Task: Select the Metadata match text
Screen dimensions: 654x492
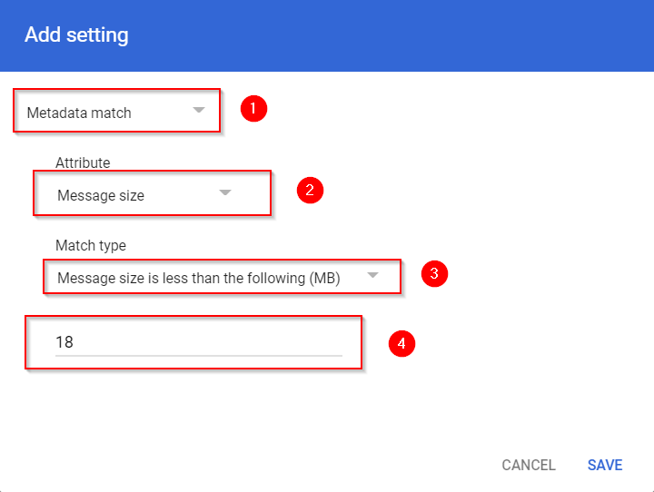Action: (x=79, y=113)
